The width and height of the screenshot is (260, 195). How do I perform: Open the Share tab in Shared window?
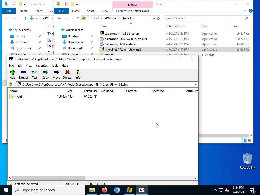point(91,11)
